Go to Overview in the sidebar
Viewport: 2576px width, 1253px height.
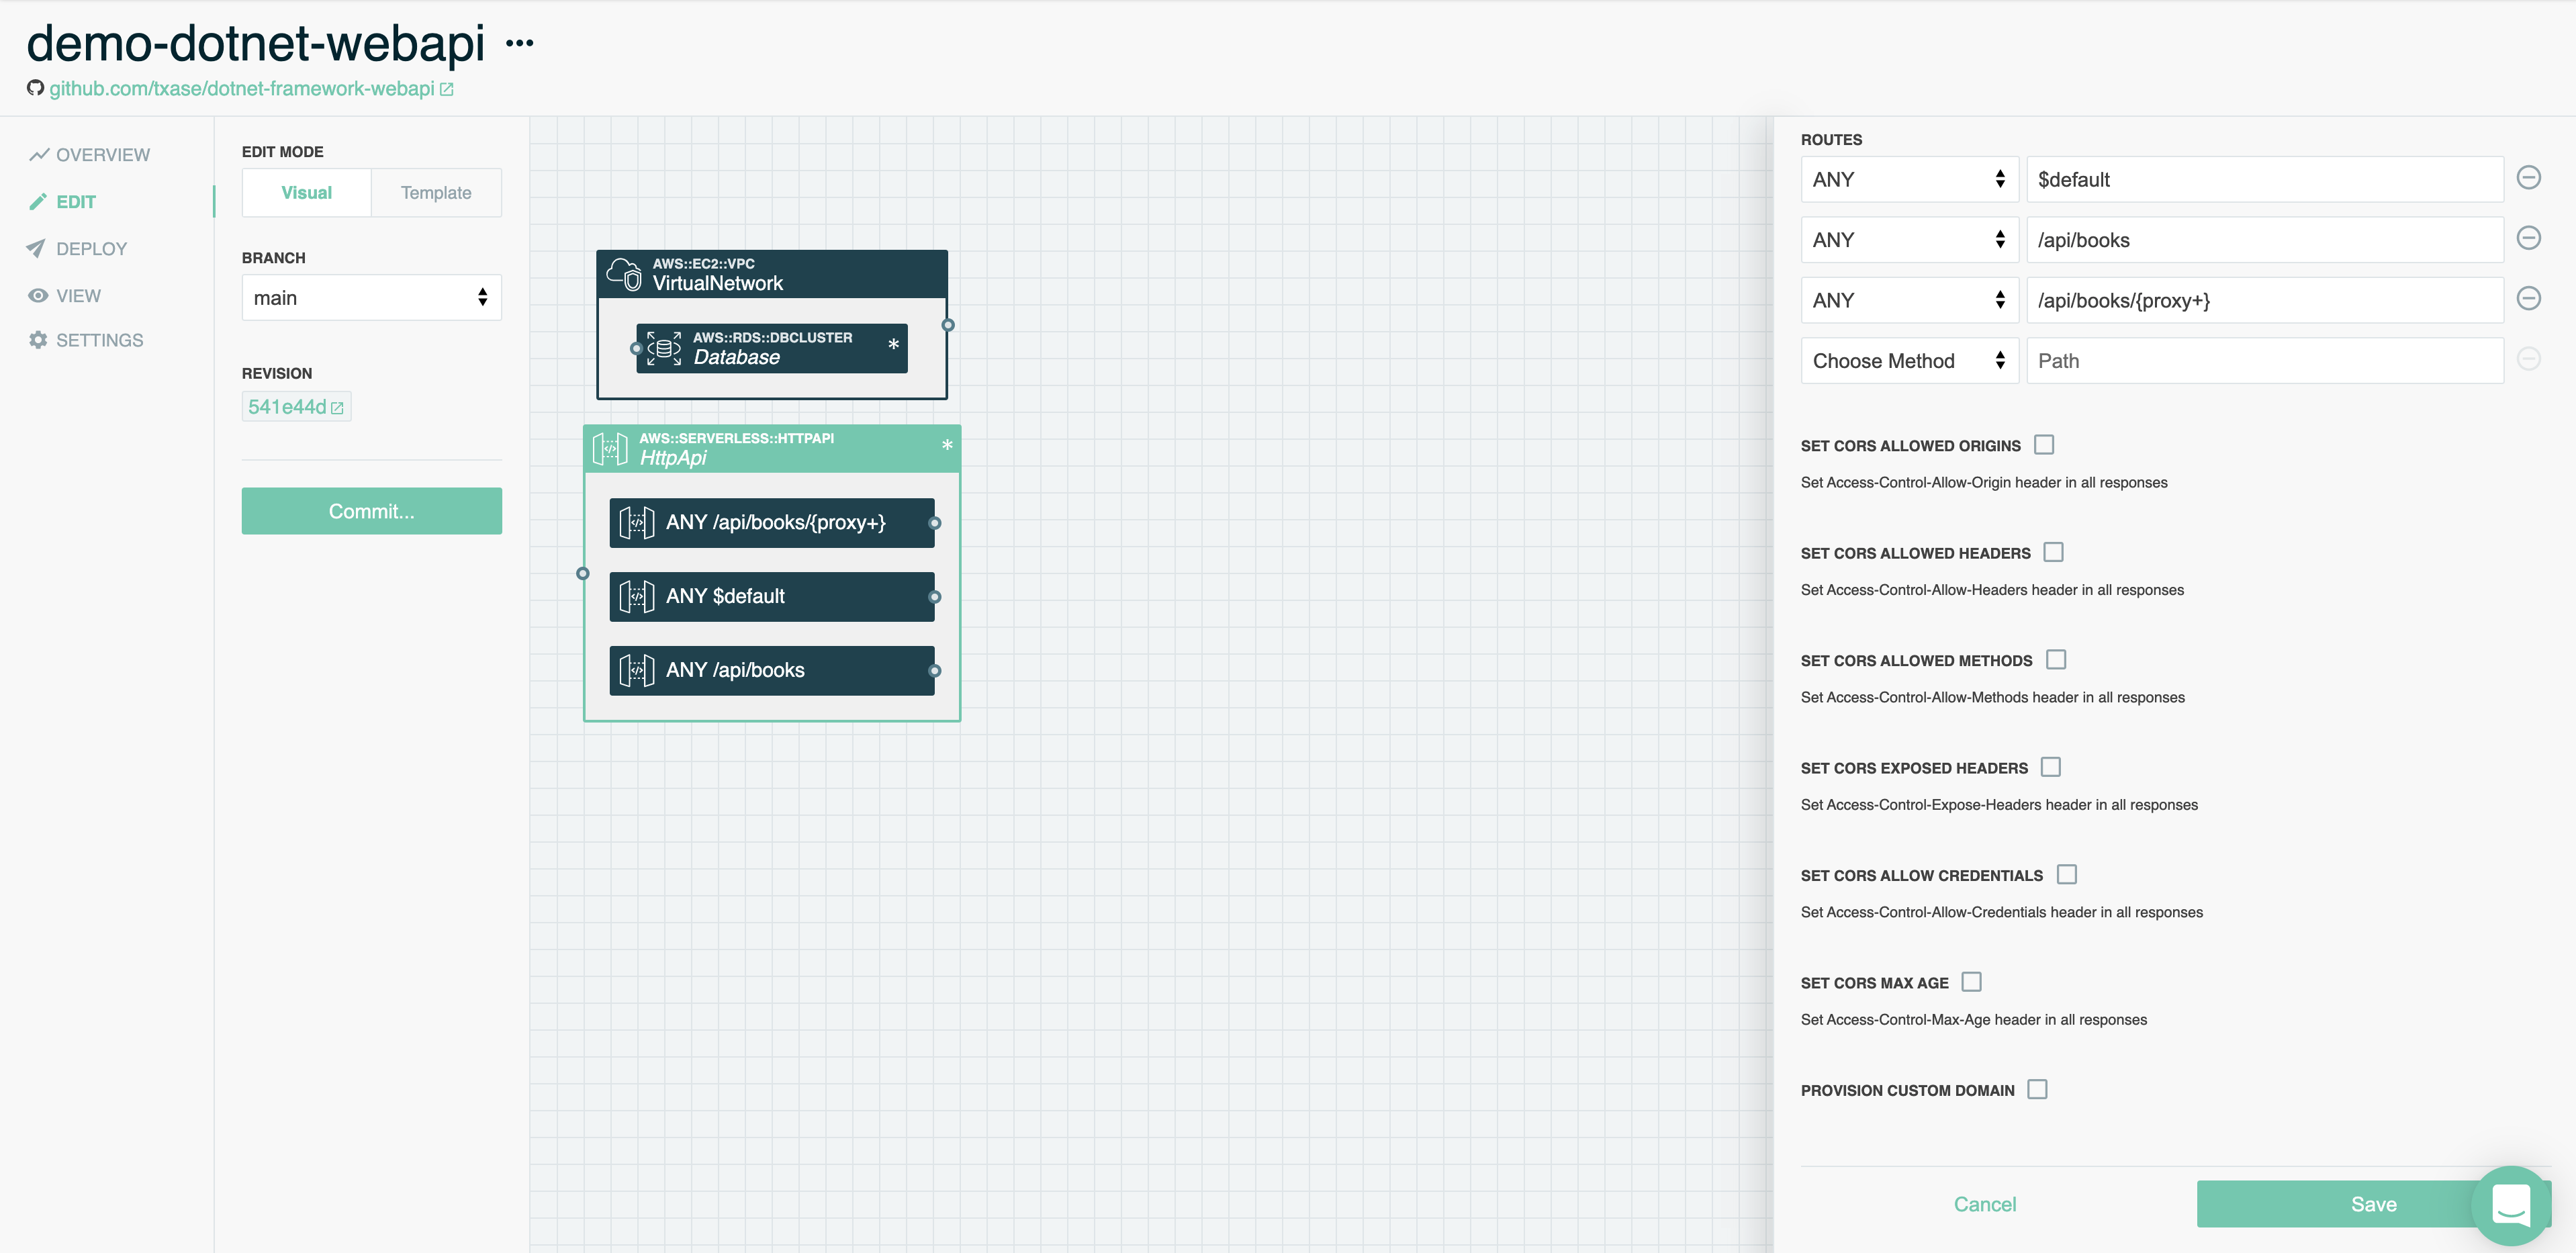click(x=89, y=154)
